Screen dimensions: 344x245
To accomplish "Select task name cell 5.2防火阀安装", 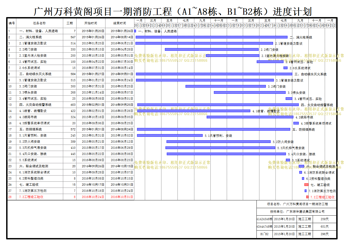I will click(40, 142).
